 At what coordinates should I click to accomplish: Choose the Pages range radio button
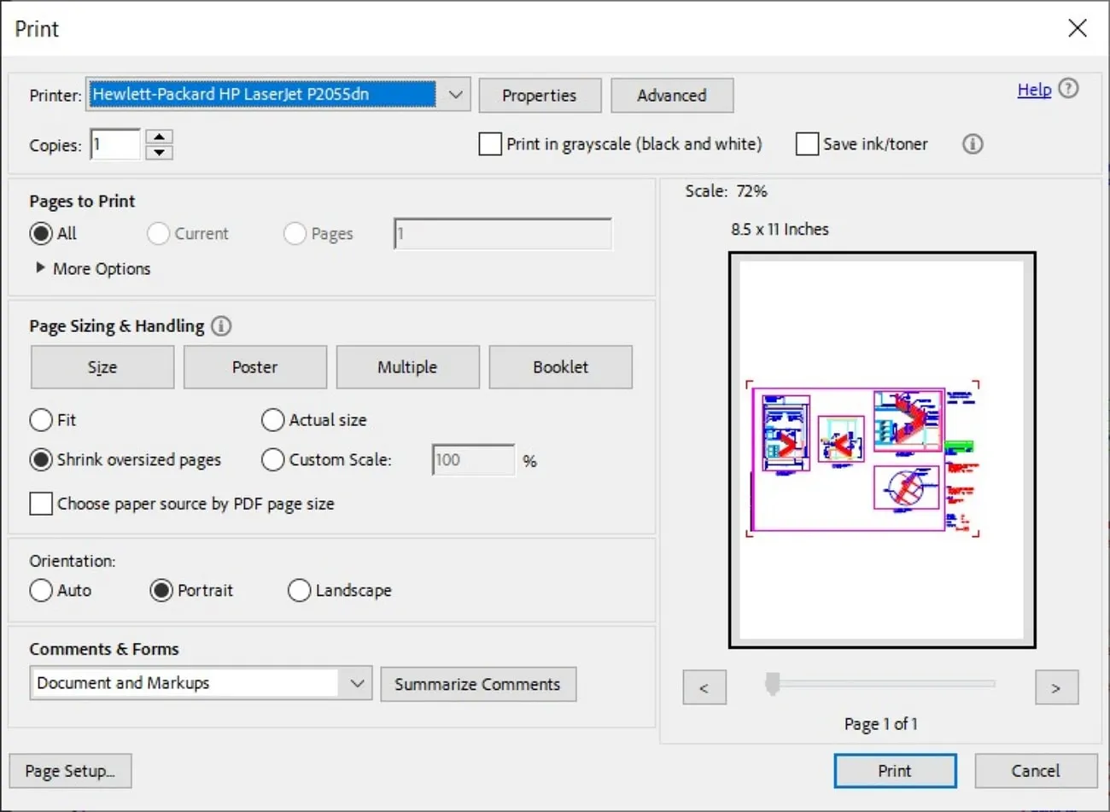(x=295, y=233)
